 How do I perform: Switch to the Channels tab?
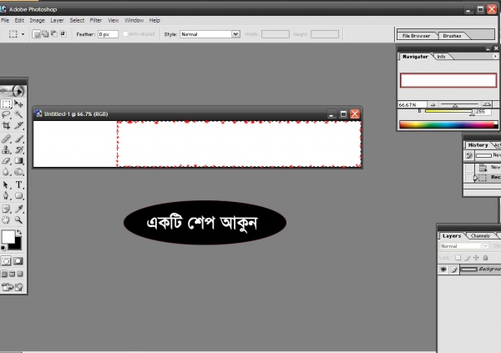(x=480, y=236)
